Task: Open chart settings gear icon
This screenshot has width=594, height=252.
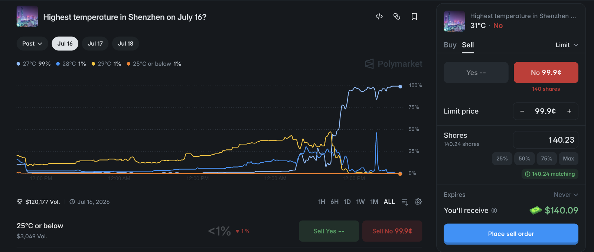Action: coord(418,202)
